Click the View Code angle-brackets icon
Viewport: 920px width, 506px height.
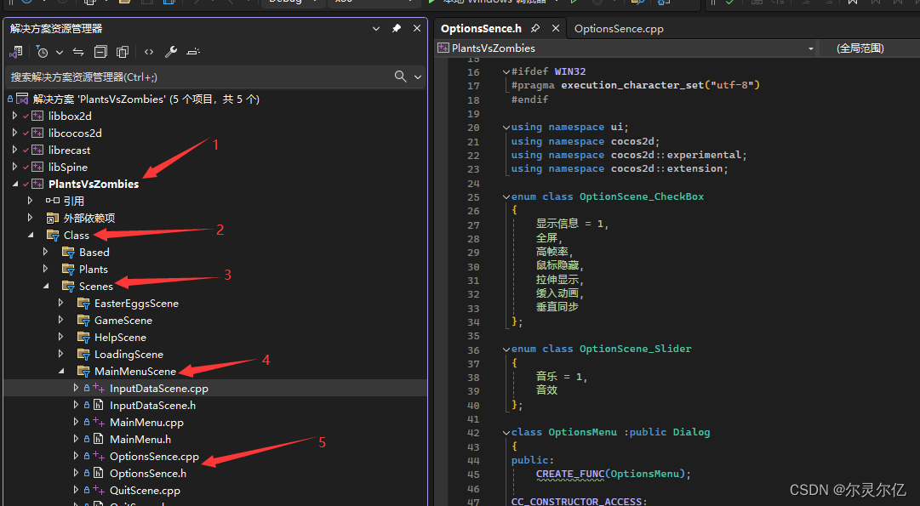[x=149, y=52]
